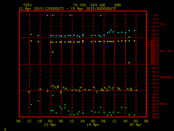This screenshot has height=131, width=174.
Task: Click the start date 12 Apr 2015/120000UTC
Action: click(41, 8)
